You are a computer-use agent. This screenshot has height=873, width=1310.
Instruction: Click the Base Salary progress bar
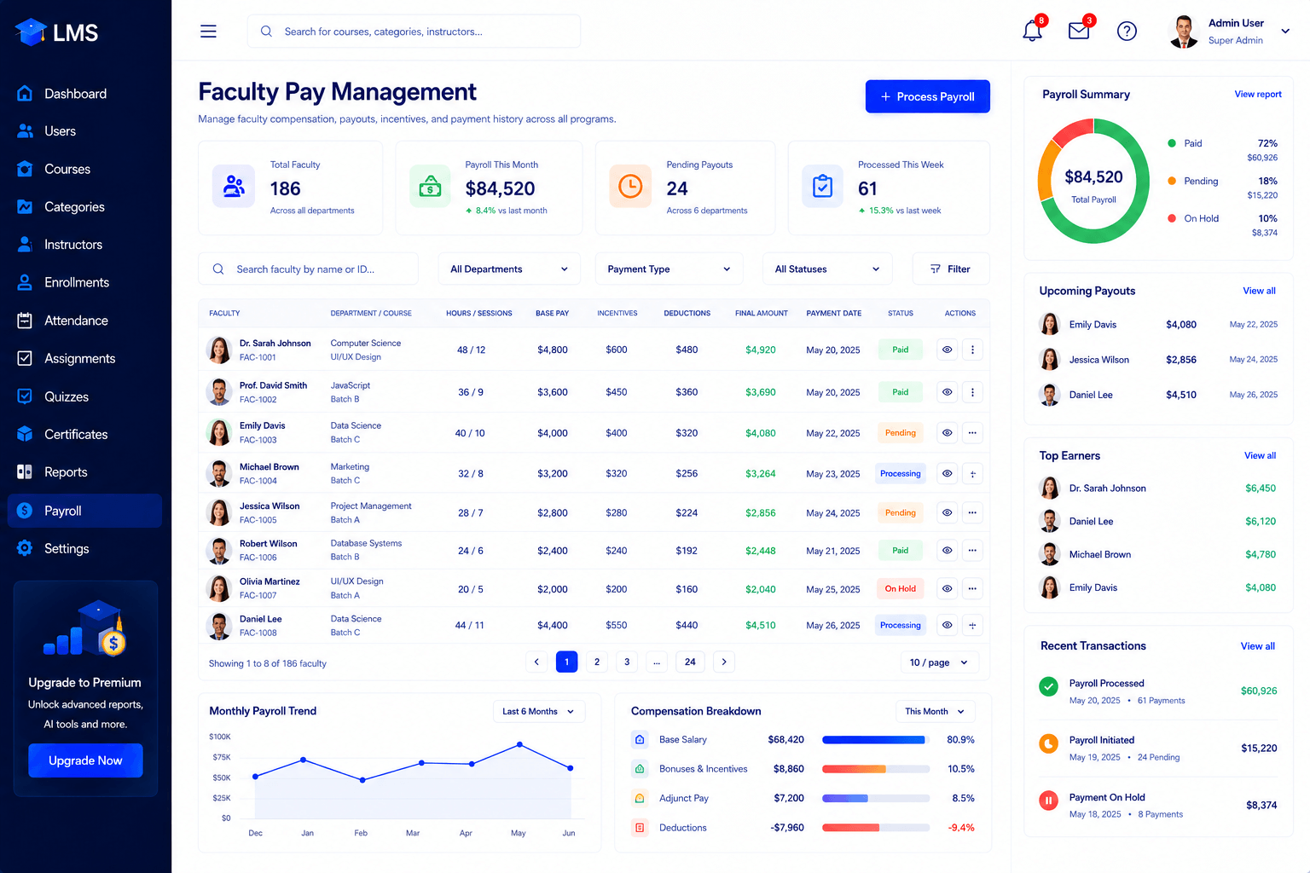point(876,740)
